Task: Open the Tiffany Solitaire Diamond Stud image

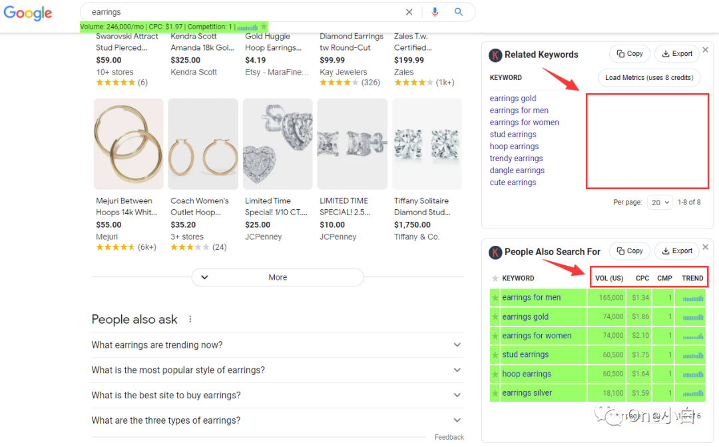Action: (427, 144)
